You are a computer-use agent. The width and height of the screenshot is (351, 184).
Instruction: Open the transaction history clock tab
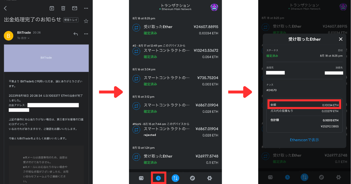click(158, 178)
